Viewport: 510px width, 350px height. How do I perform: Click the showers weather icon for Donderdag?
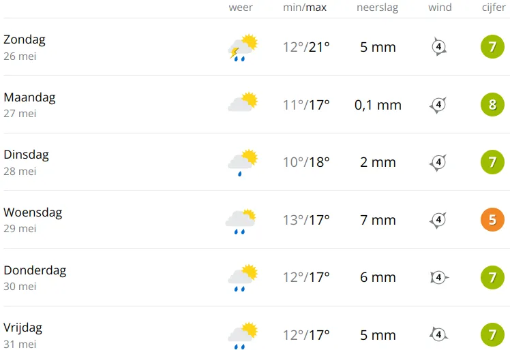point(243,278)
